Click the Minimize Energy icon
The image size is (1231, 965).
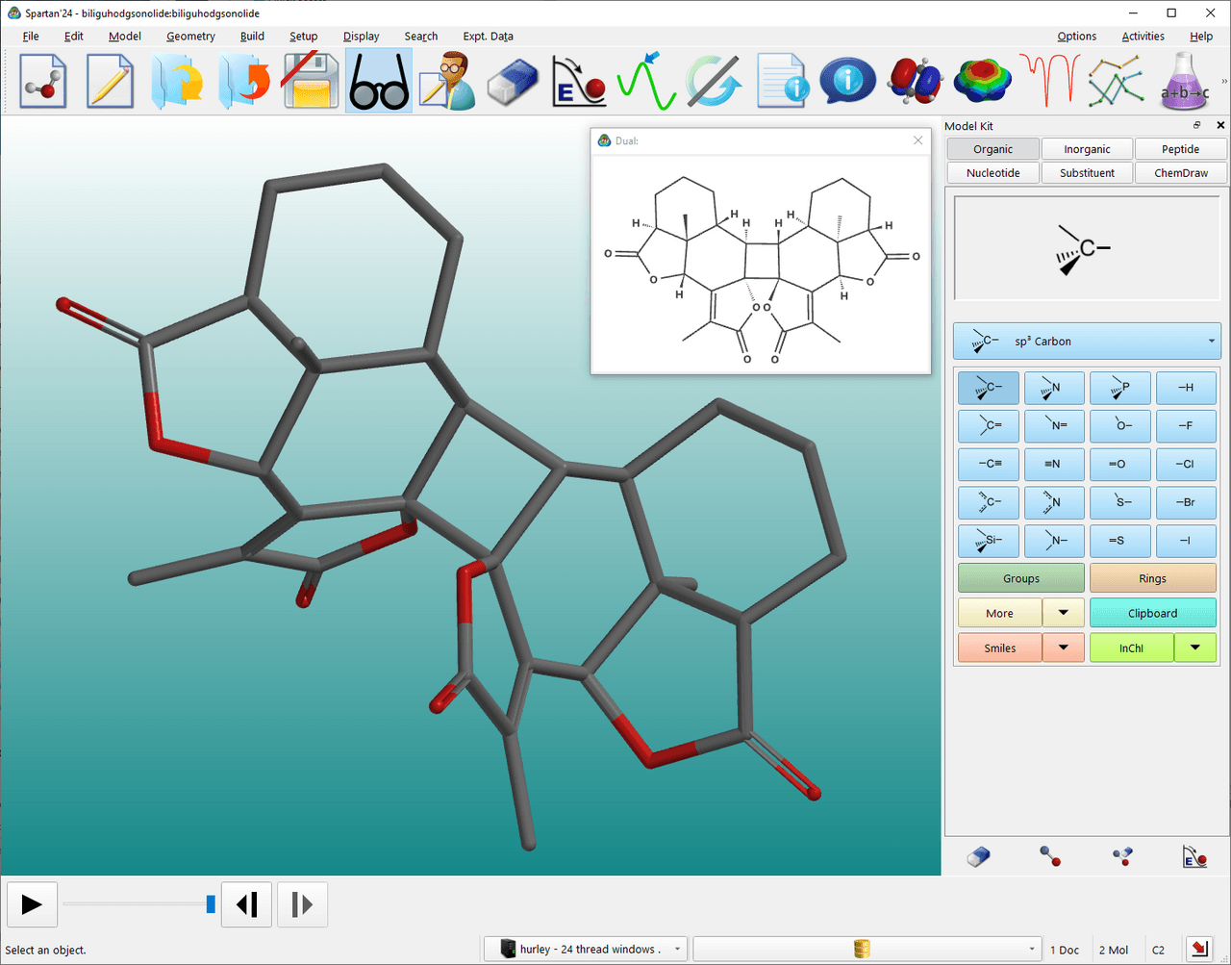[579, 81]
